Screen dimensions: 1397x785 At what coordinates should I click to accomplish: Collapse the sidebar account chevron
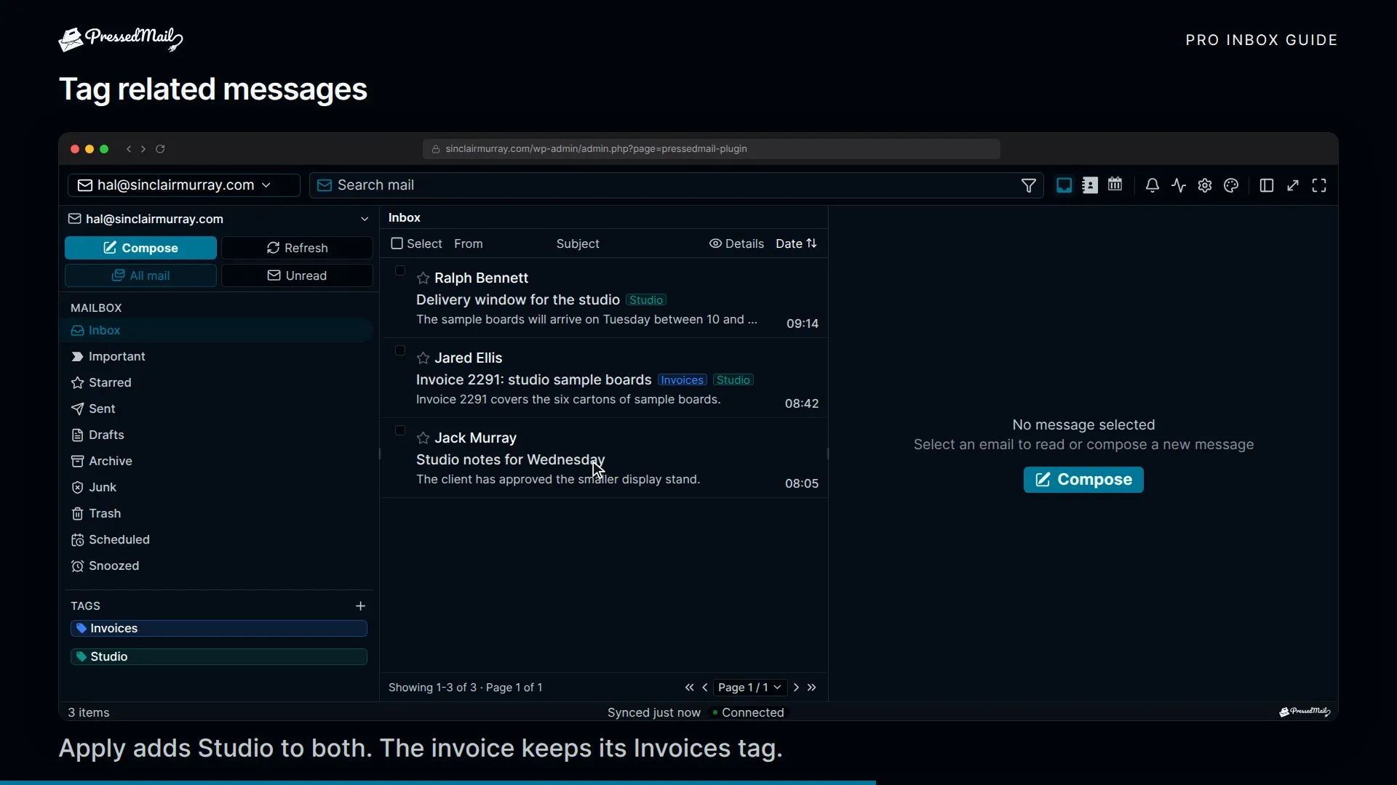365,219
